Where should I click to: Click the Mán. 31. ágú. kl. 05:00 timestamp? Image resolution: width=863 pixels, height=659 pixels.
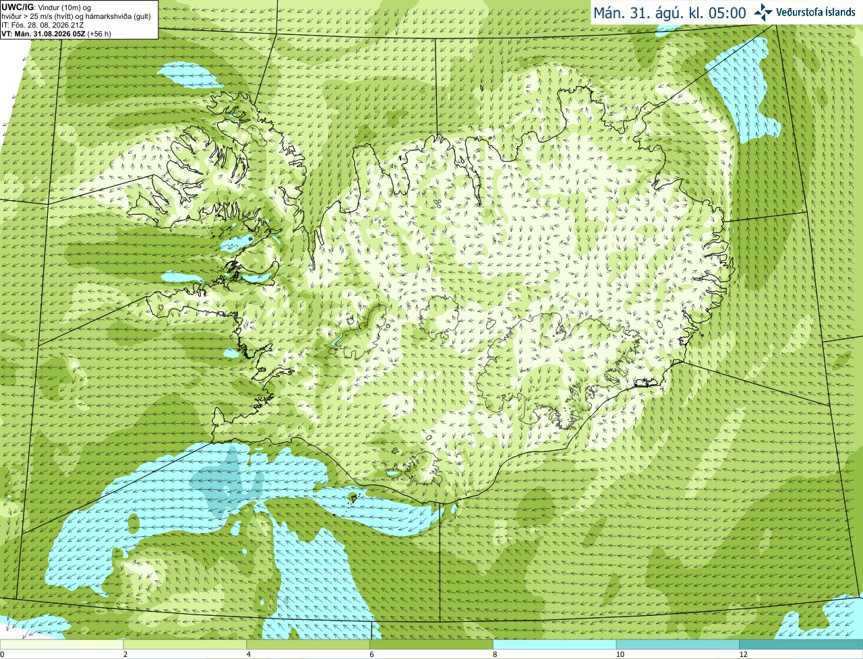coord(669,13)
